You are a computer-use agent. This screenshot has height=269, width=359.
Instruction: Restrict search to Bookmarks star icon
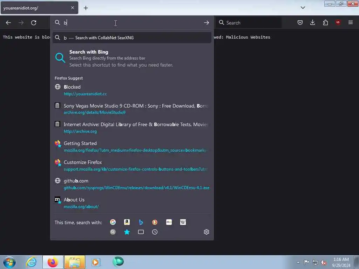127,232
